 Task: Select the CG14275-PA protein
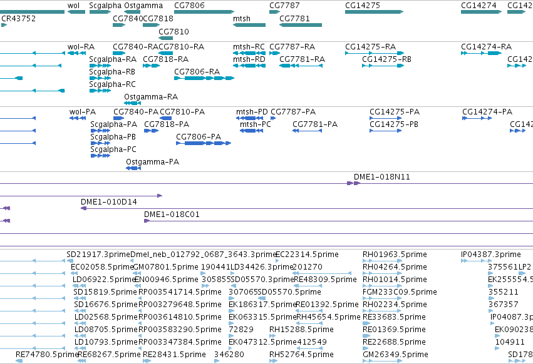tap(385, 118)
